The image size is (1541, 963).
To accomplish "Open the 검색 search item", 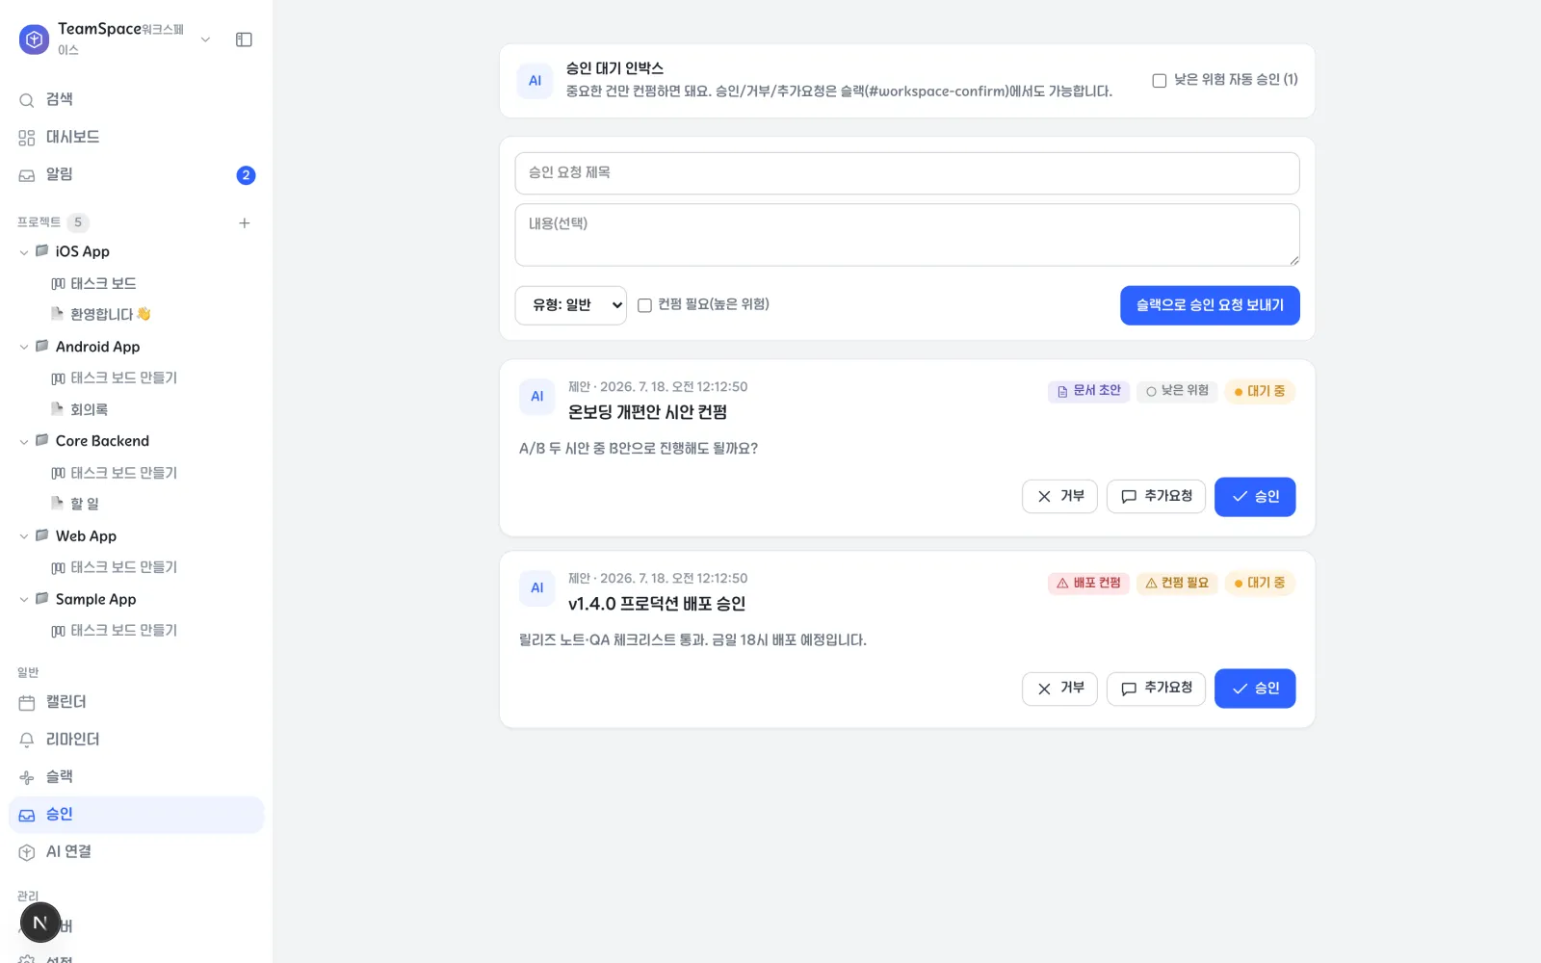I will (x=136, y=99).
